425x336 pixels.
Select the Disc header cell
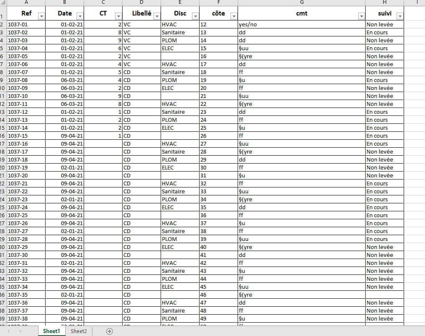180,13
